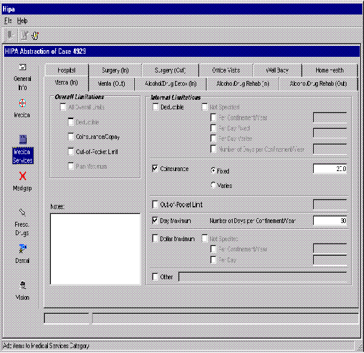Open the Dental section icon
The height and width of the screenshot is (353, 364).
click(22, 248)
